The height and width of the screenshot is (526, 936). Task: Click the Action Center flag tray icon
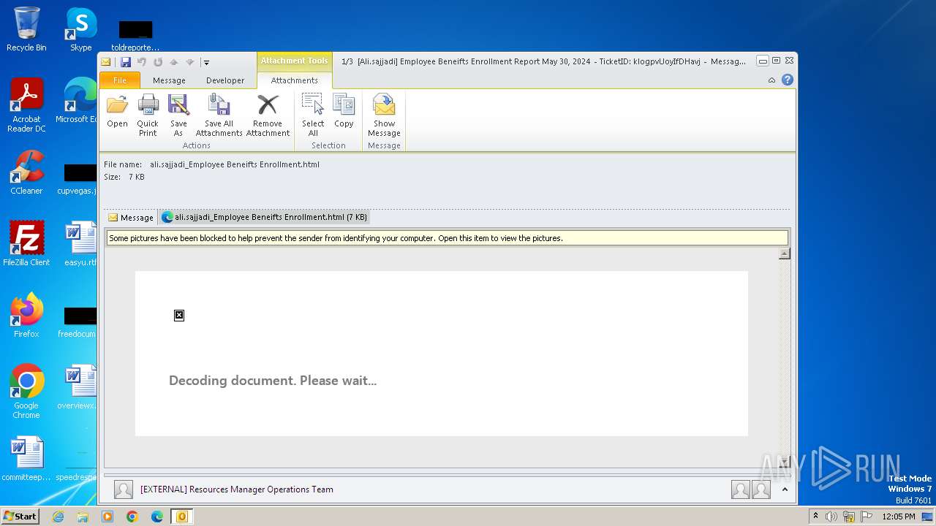(866, 517)
